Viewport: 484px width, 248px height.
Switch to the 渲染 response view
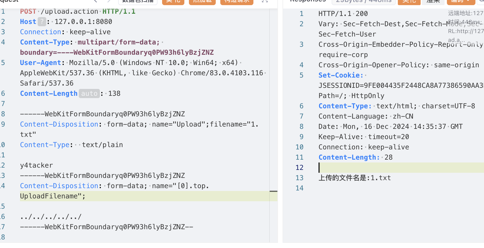pyautogui.click(x=433, y=1)
